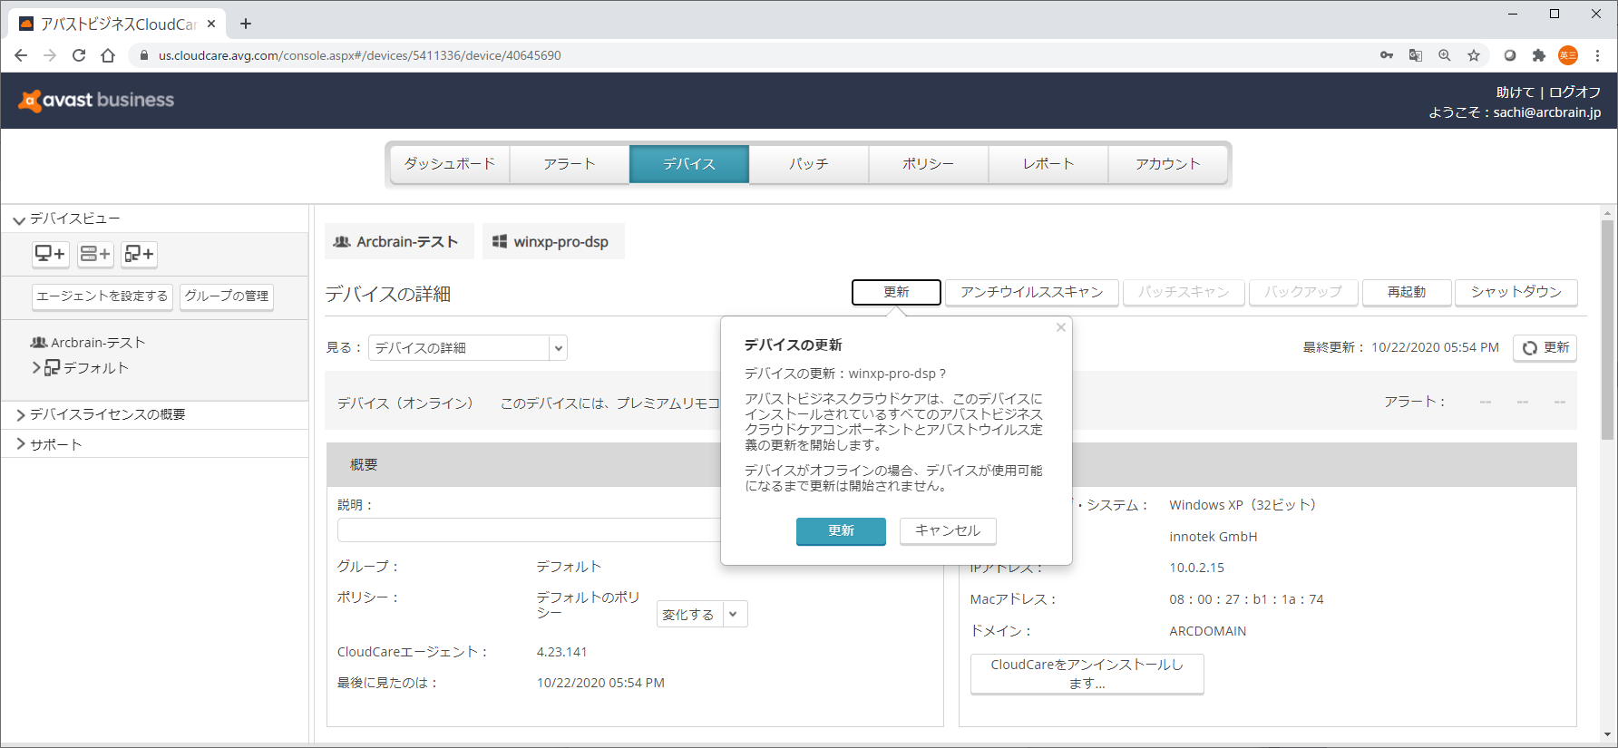Reload the page with the browser refresh icon
The image size is (1618, 748).
click(x=79, y=55)
